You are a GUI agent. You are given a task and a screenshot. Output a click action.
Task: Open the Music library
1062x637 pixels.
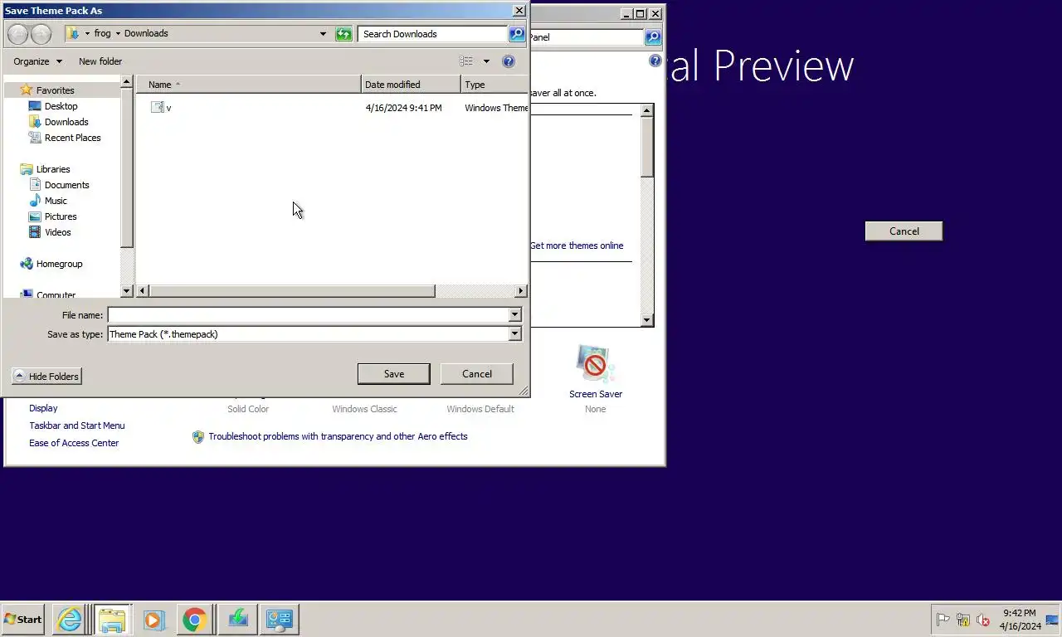pos(56,201)
